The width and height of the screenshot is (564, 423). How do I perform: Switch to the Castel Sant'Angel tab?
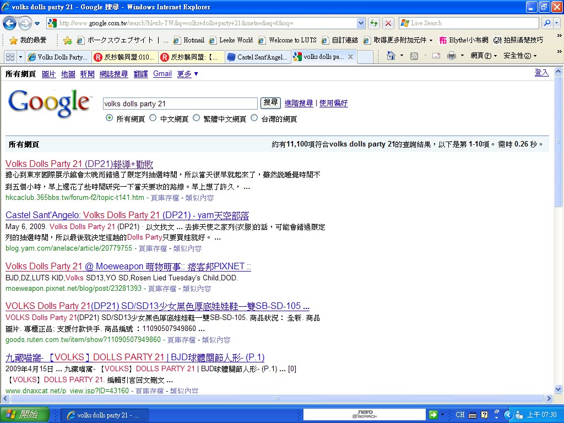[258, 57]
